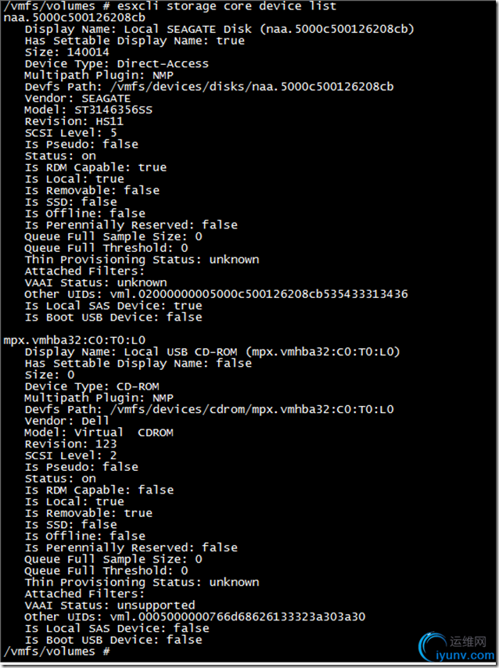The height and width of the screenshot is (668, 499).
Task: Click the Devfs Path for the naa disk
Action: point(209,87)
